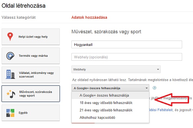This screenshot has width=193, height=128.
Task: Choose the Termék vagy márka category
Action: pyautogui.click(x=31, y=56)
